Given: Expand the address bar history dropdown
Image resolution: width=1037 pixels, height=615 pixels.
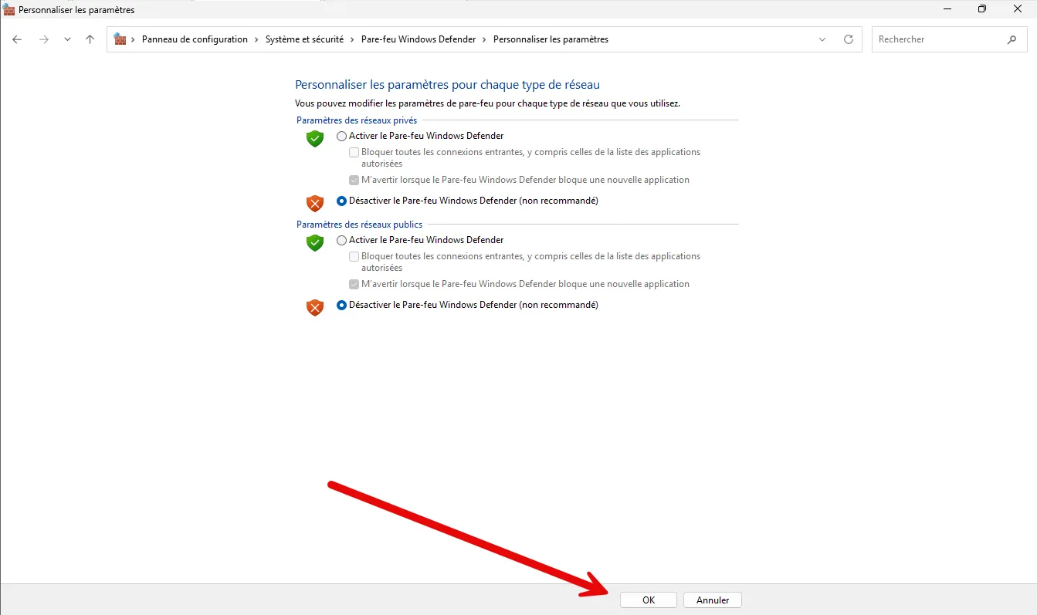Looking at the screenshot, I should click(x=822, y=39).
